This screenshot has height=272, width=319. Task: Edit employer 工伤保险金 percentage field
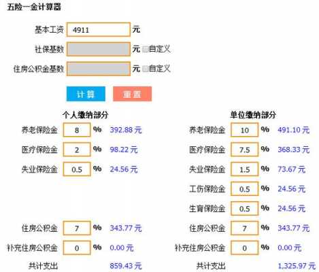click(x=244, y=189)
